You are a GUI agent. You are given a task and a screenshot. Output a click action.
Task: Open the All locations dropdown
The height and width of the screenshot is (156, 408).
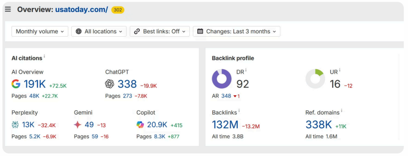[x=99, y=31]
